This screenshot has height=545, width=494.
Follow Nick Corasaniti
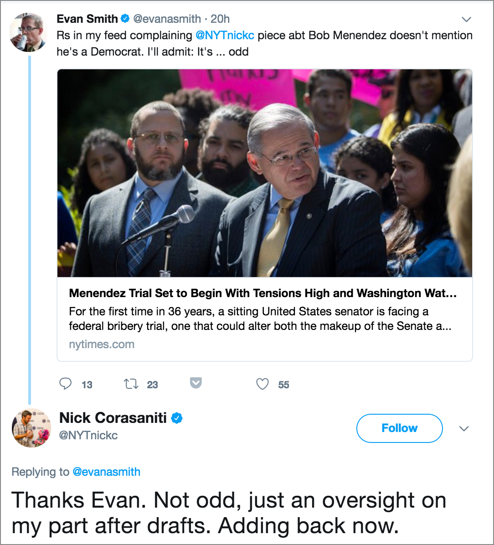[400, 428]
